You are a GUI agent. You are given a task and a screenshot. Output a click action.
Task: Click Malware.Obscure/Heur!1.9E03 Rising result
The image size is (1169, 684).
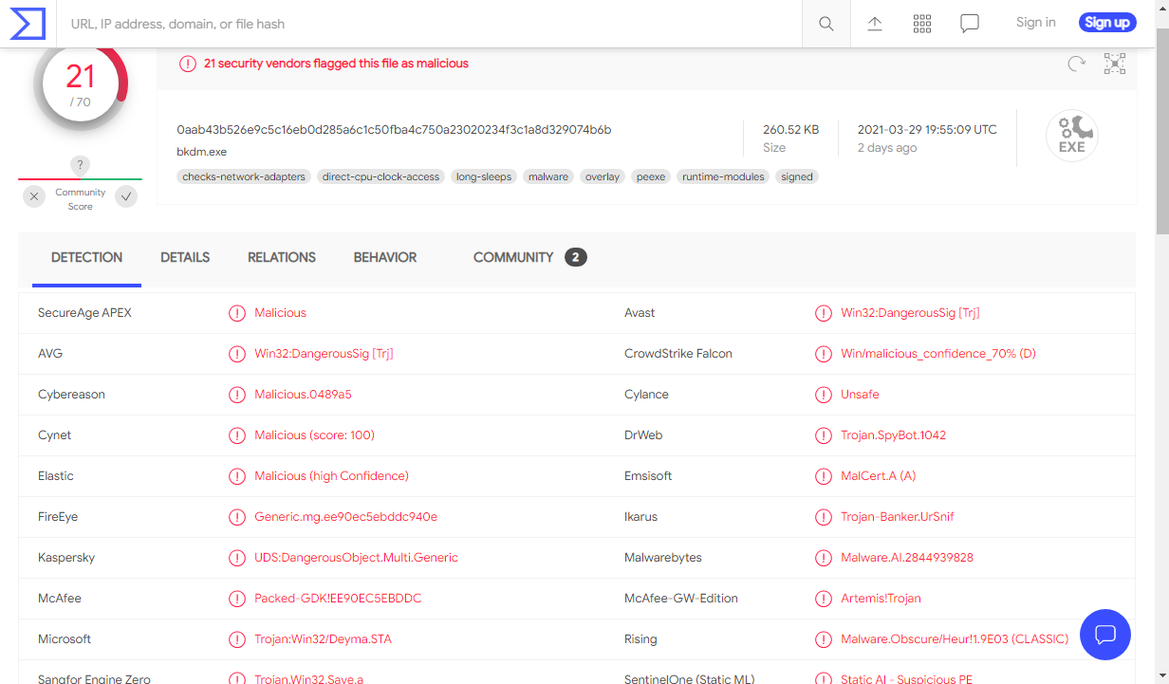955,639
